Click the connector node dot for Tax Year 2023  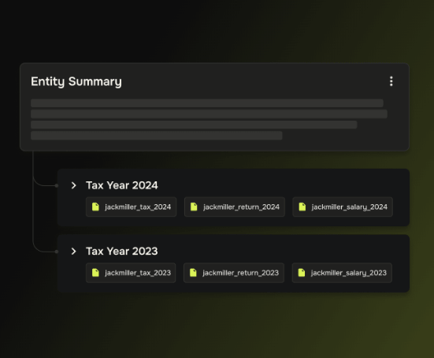[57, 252]
